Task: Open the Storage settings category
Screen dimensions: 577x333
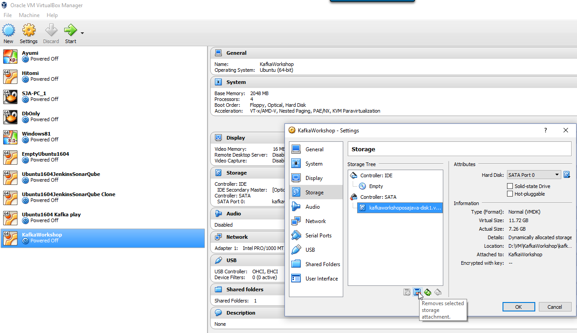Action: pos(316,193)
